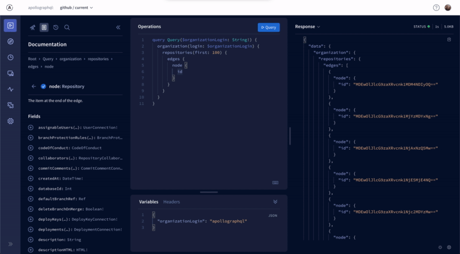The height and width of the screenshot is (254, 460).
Task: Open the UserConnection! type link
Action: (100, 128)
